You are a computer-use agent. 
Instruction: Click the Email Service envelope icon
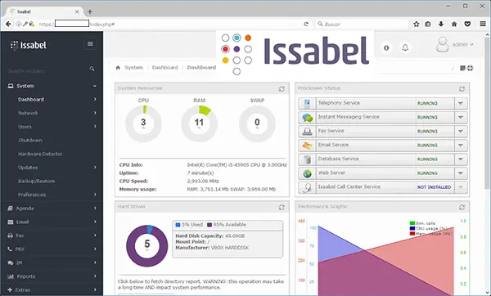(x=307, y=146)
